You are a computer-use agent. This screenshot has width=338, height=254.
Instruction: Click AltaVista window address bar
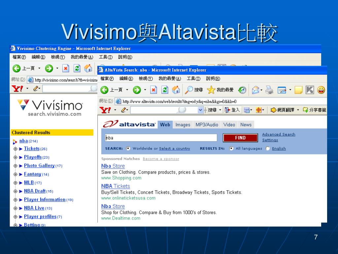pyautogui.click(x=221, y=101)
